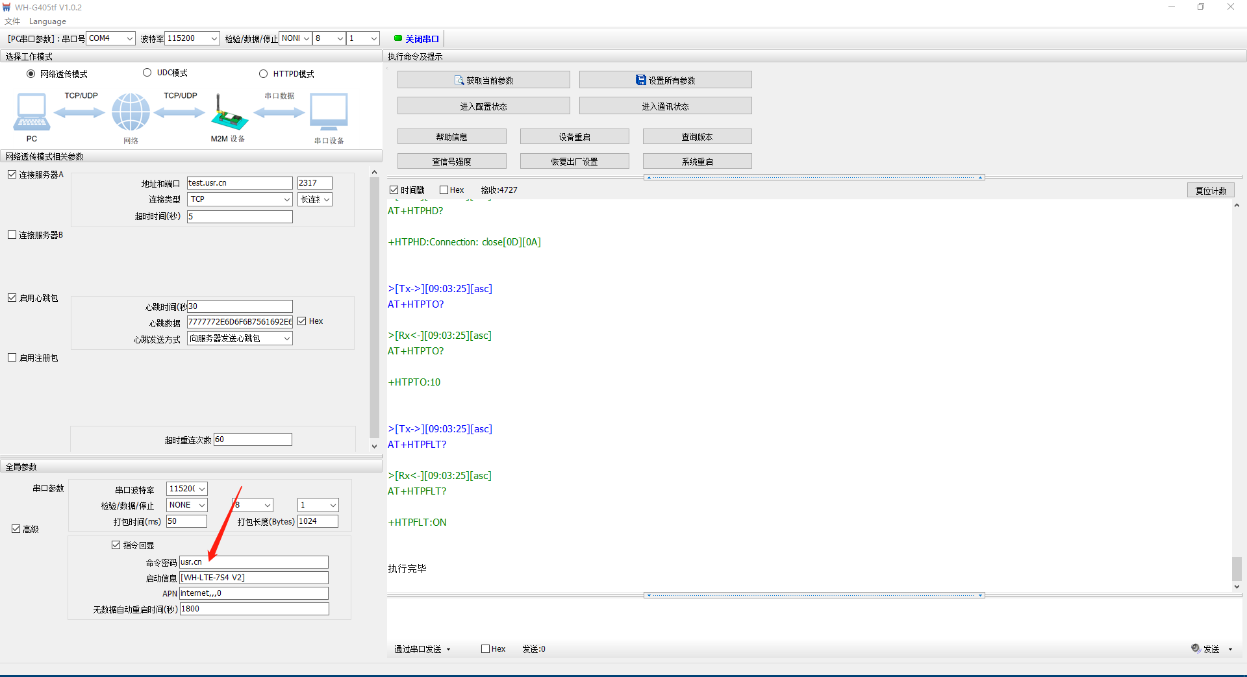Screen dimensions: 1247x677
Task: Click the serial device monitor icon
Action: (x=329, y=112)
